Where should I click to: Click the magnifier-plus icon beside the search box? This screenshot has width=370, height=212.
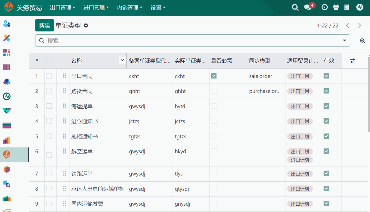363,41
